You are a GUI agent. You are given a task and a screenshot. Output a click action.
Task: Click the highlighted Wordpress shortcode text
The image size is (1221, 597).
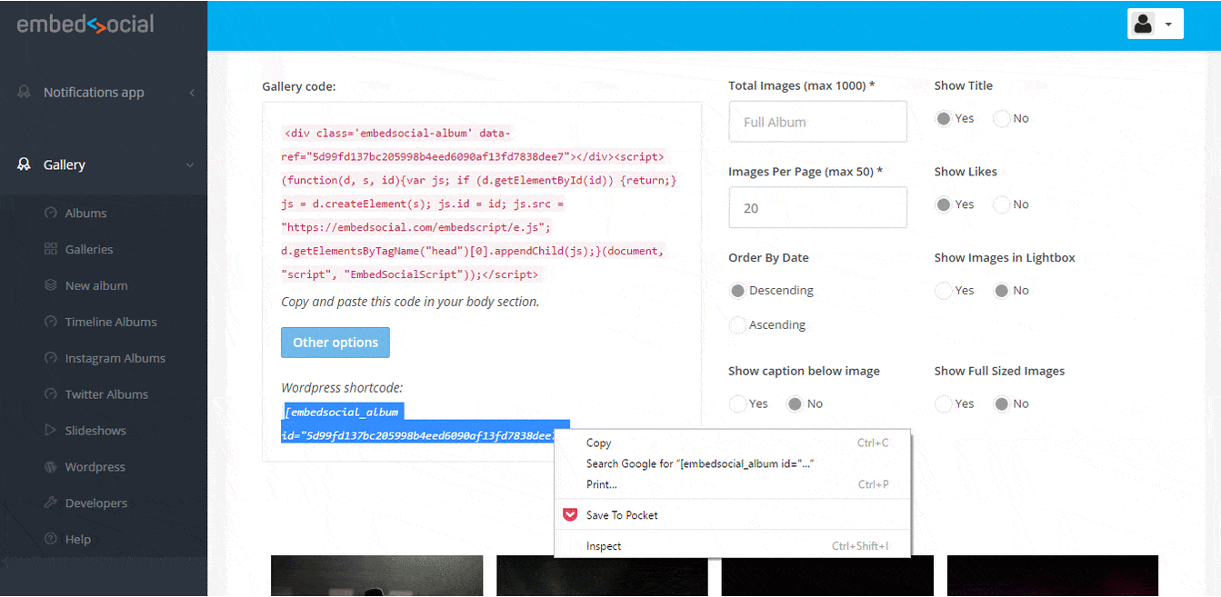(x=425, y=423)
